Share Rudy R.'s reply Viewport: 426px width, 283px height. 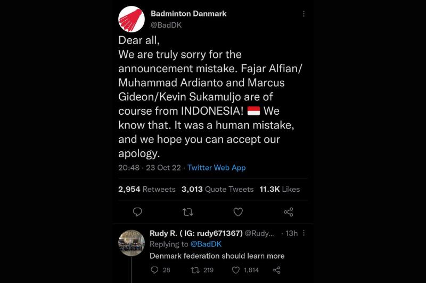click(276, 270)
